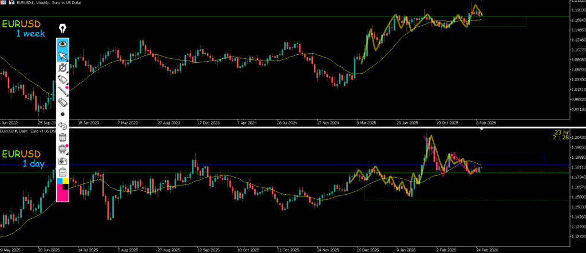Image resolution: width=586 pixels, height=253 pixels.
Task: Take a screenshot with the camera icon
Action: (62, 160)
